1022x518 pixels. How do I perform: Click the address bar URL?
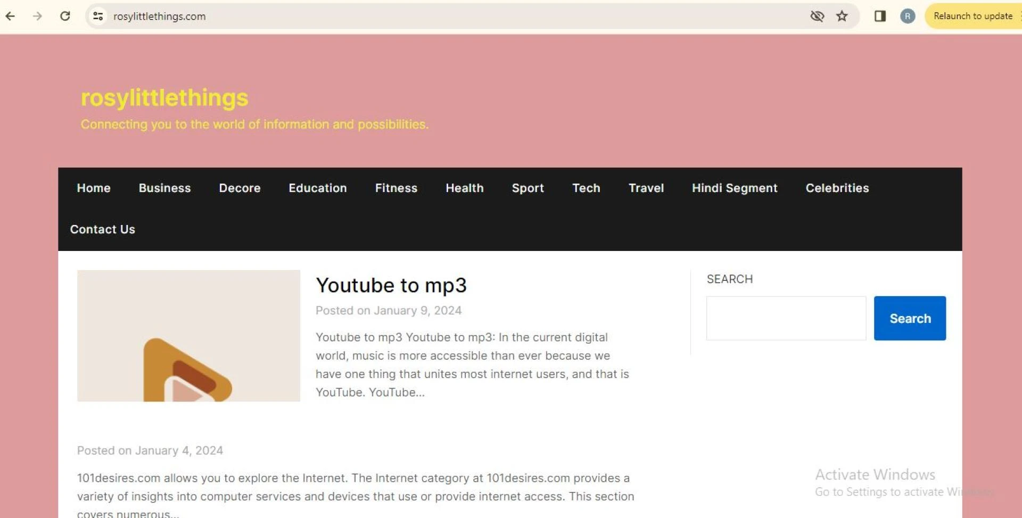[x=159, y=16]
